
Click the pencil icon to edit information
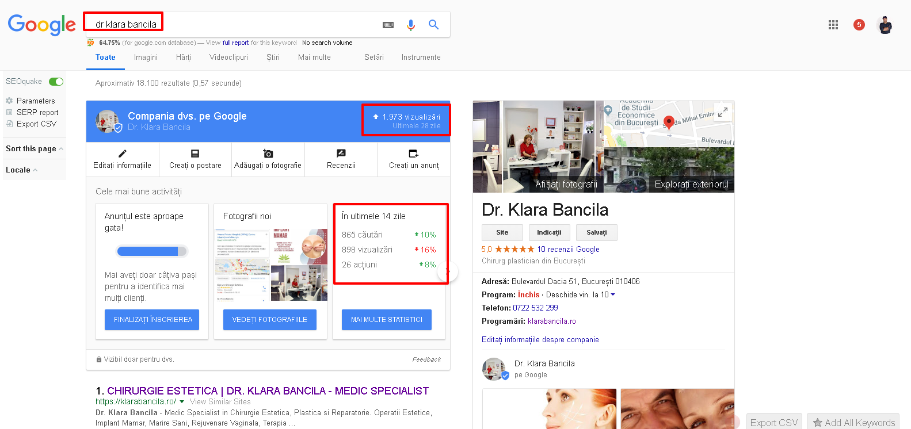122,154
